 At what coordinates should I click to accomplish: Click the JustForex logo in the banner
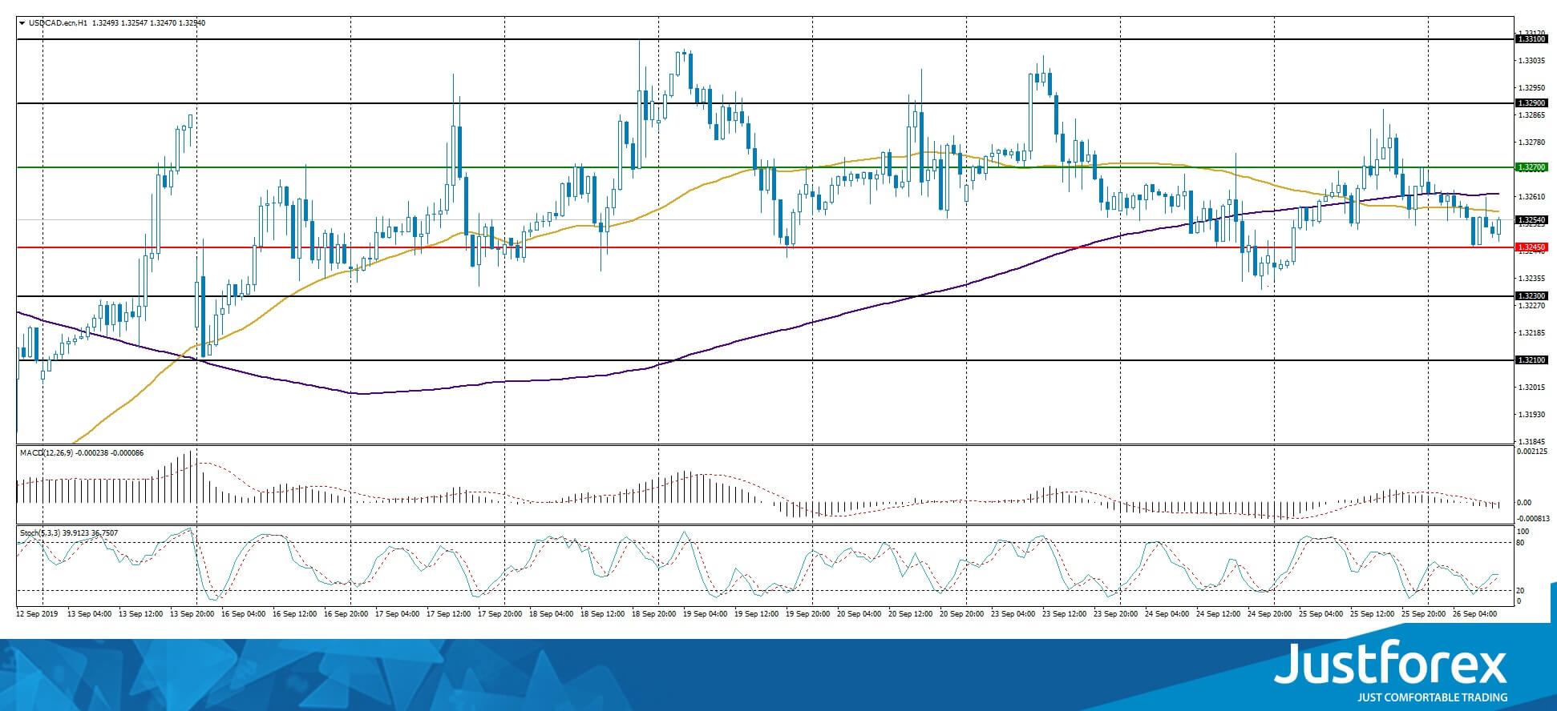(x=1391, y=664)
